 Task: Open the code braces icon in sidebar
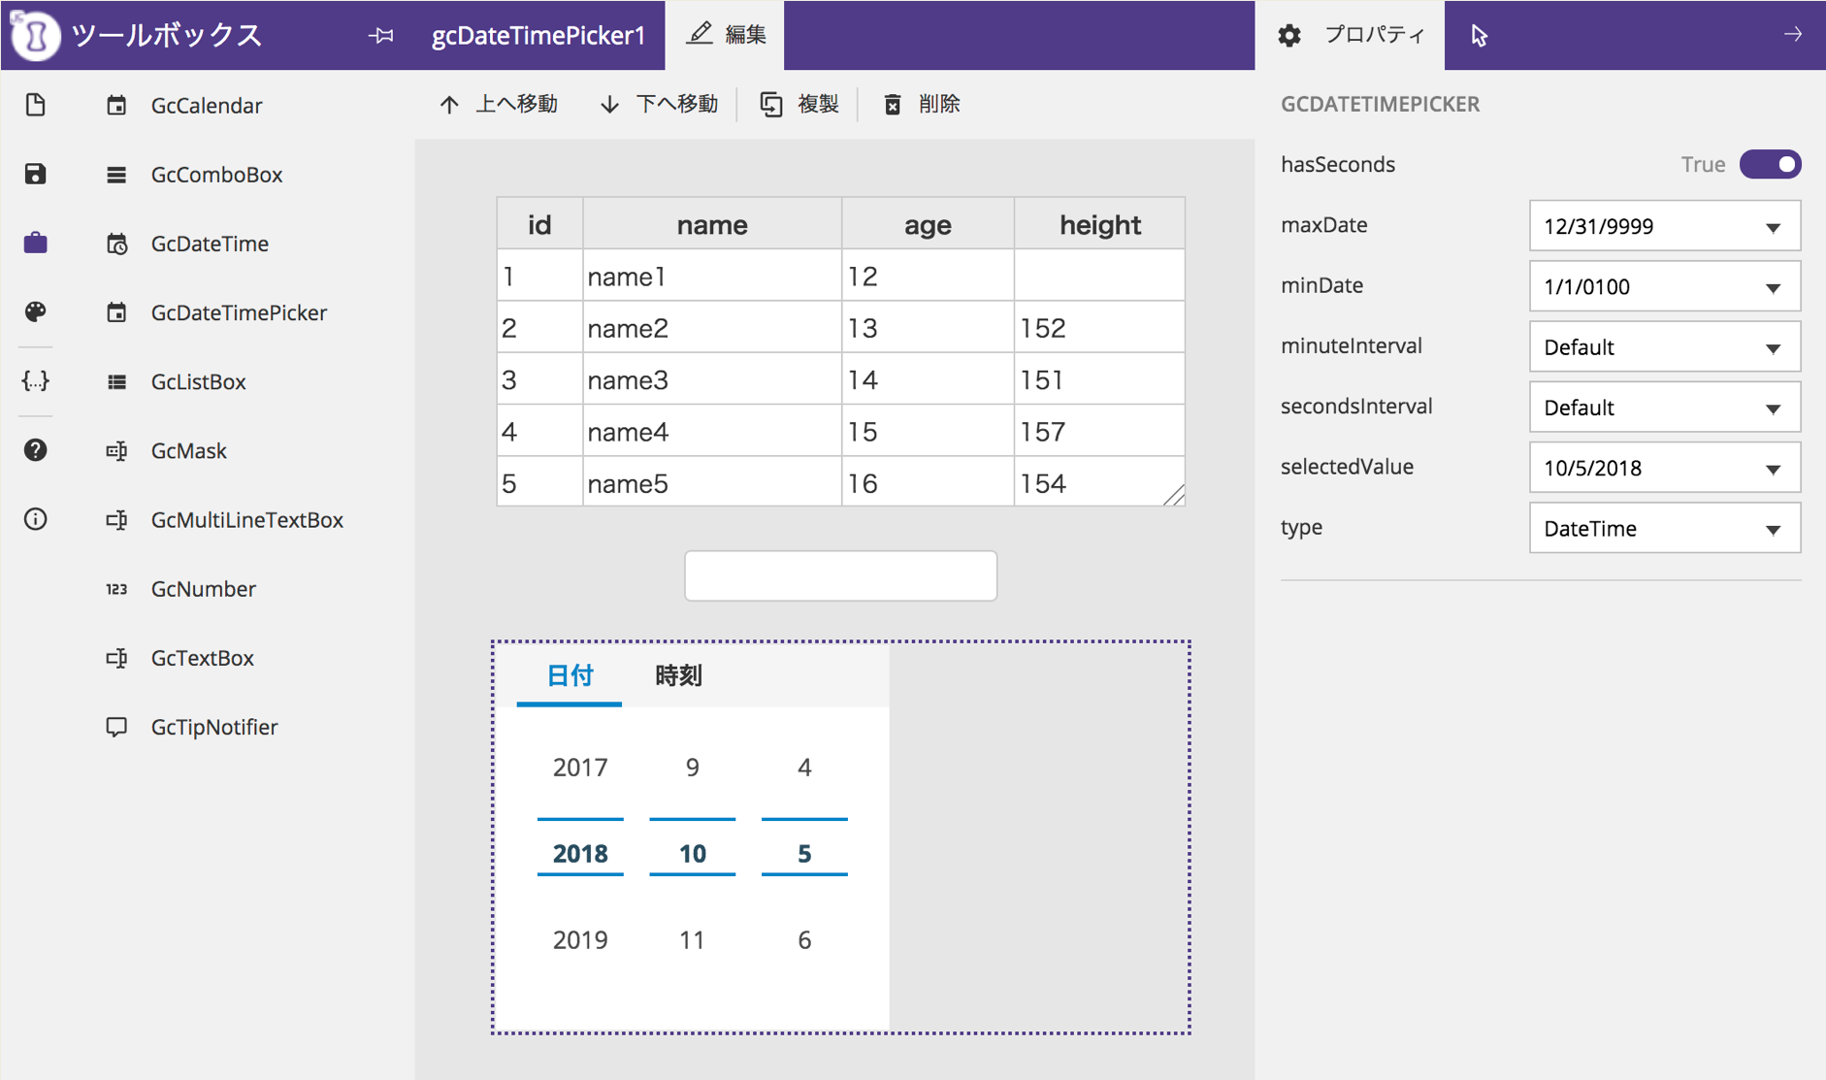click(36, 380)
